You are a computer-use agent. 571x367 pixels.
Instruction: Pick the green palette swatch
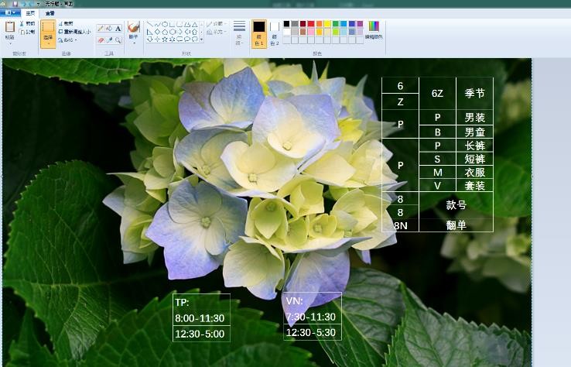point(335,24)
